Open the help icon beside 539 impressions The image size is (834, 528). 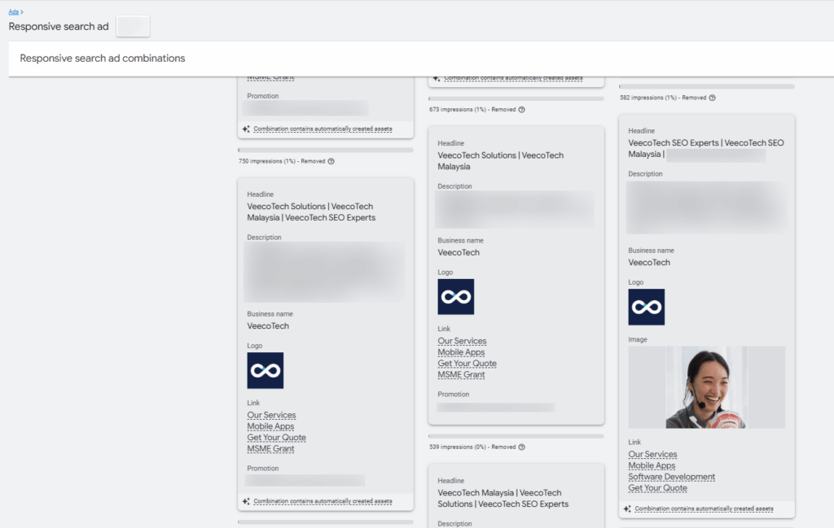coord(520,447)
